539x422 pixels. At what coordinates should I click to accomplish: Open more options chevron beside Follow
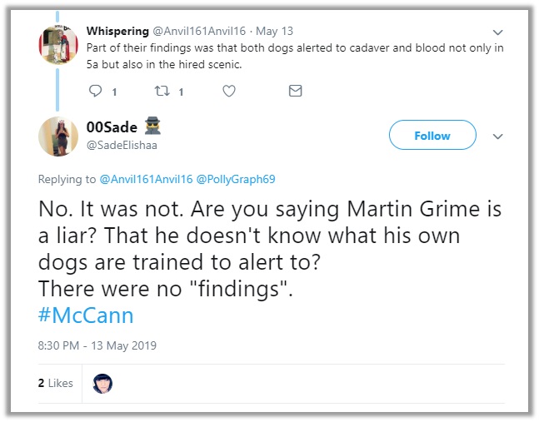pyautogui.click(x=498, y=136)
